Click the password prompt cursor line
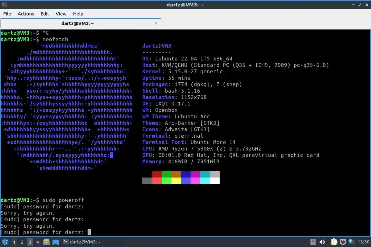This screenshot has height=247, width=371. pyautogui.click(x=46, y=232)
